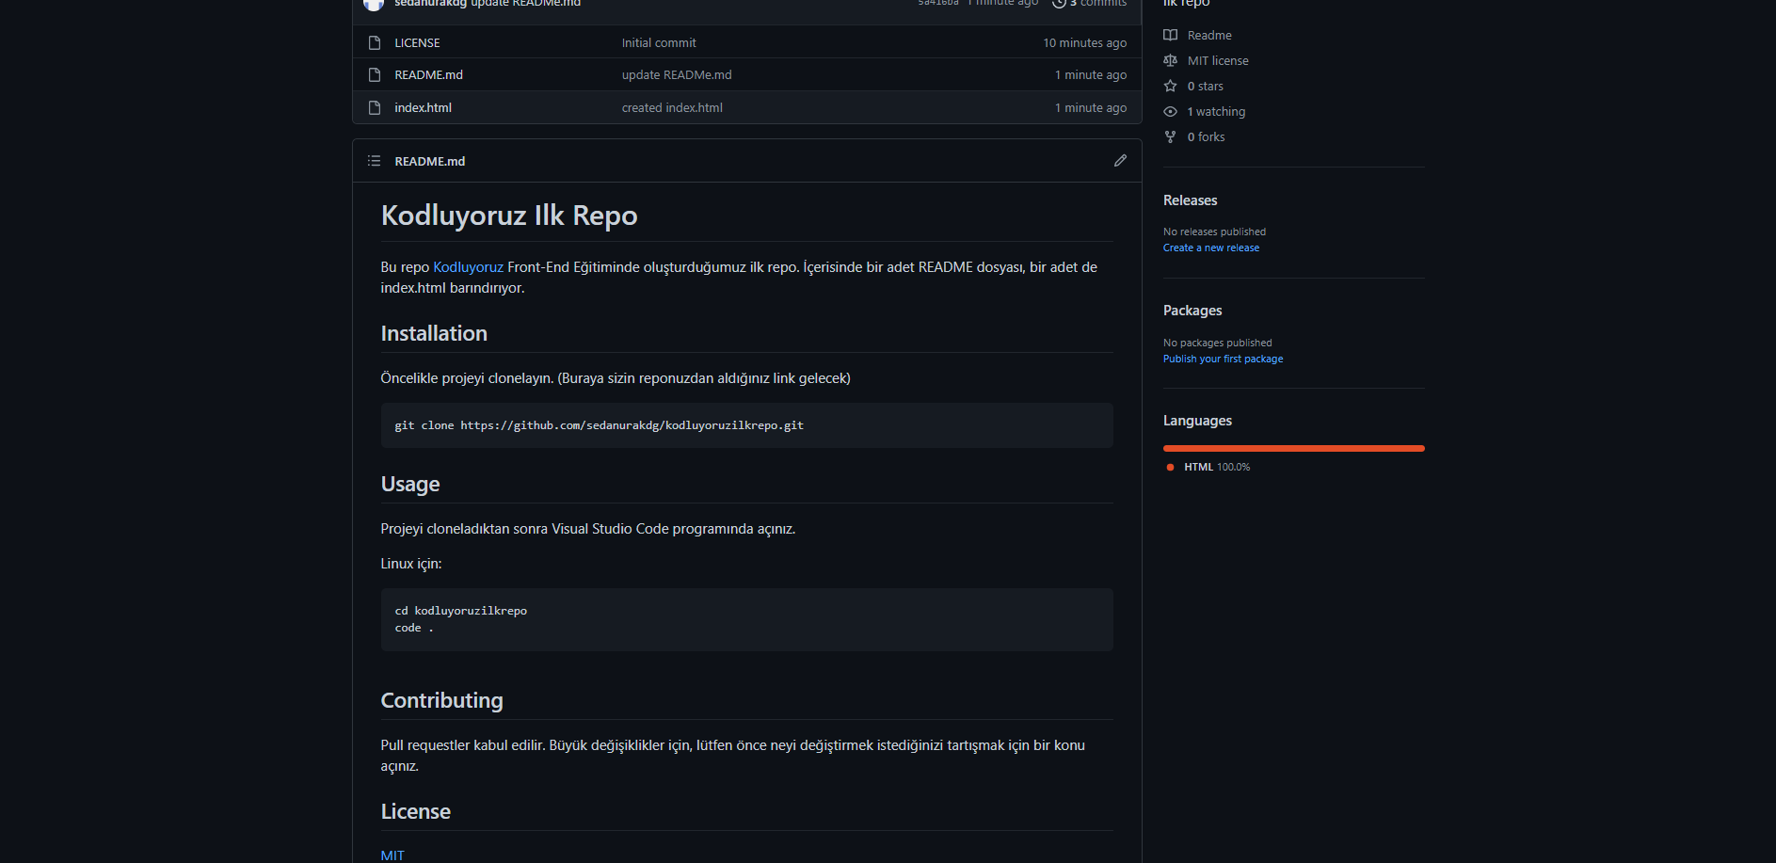Open the 0 forks link
Viewport: 1776px width, 863px height.
(1206, 137)
